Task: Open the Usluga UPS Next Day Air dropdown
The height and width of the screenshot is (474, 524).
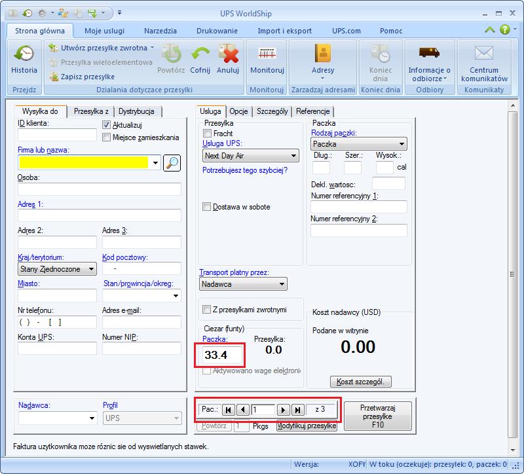Action: tap(293, 156)
